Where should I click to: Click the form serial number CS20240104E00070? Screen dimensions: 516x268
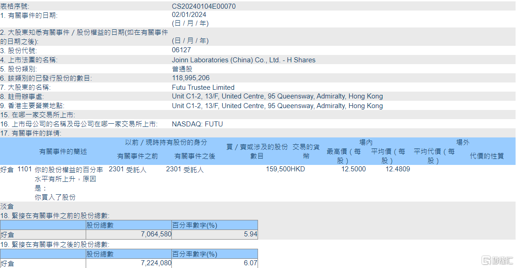(x=204, y=6)
